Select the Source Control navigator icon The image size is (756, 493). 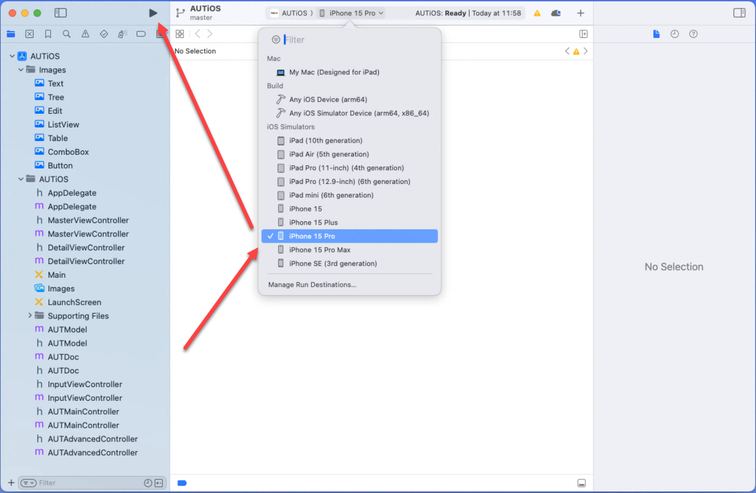pos(30,34)
